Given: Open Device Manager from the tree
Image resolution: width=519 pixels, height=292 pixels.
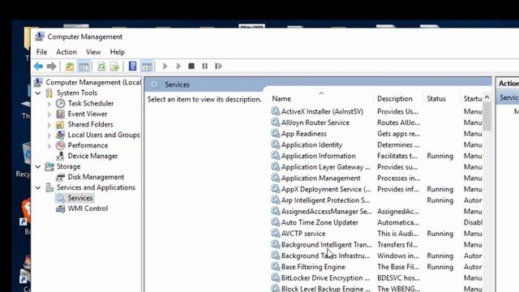Looking at the screenshot, I should (92, 156).
